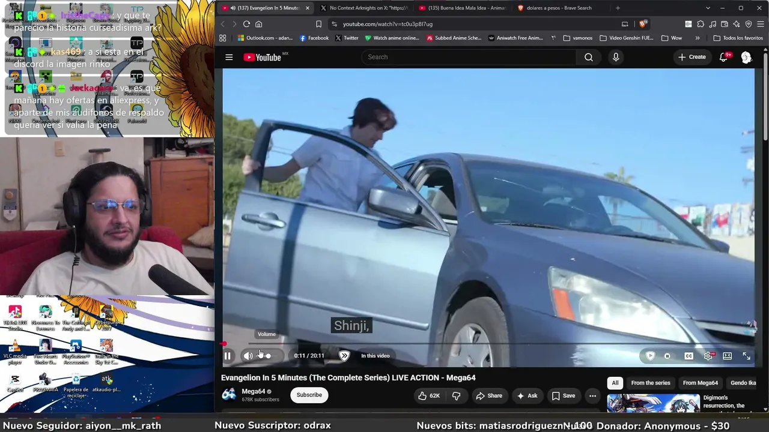
Task: Select the CapCut desktop shortcut
Action: click(x=15, y=383)
